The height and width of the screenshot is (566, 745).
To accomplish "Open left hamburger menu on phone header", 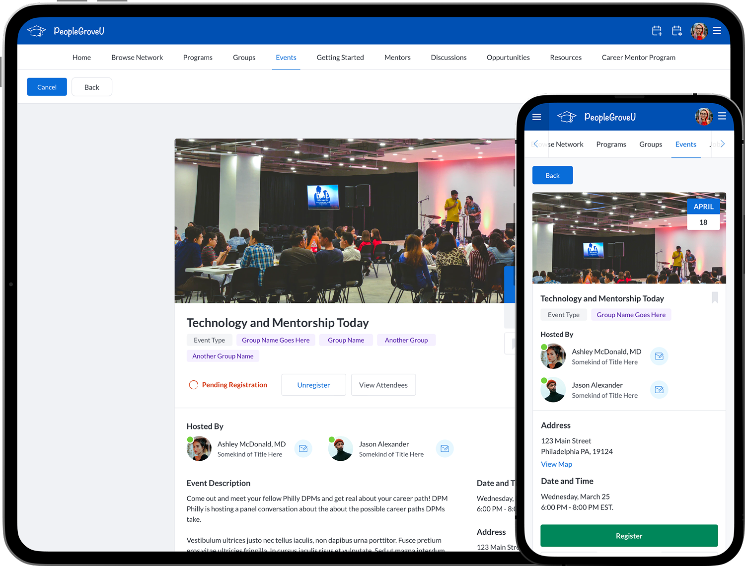I will pos(536,117).
